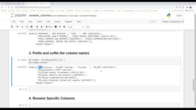Open the Apps bookmarks shortcut
The width and height of the screenshot is (196, 110).
(x=4, y=11)
